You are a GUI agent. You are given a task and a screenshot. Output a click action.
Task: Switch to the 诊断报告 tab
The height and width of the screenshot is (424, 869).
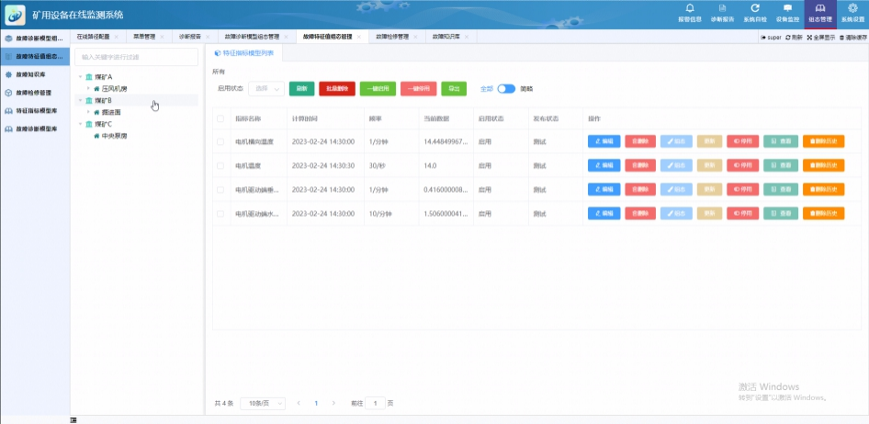click(186, 37)
